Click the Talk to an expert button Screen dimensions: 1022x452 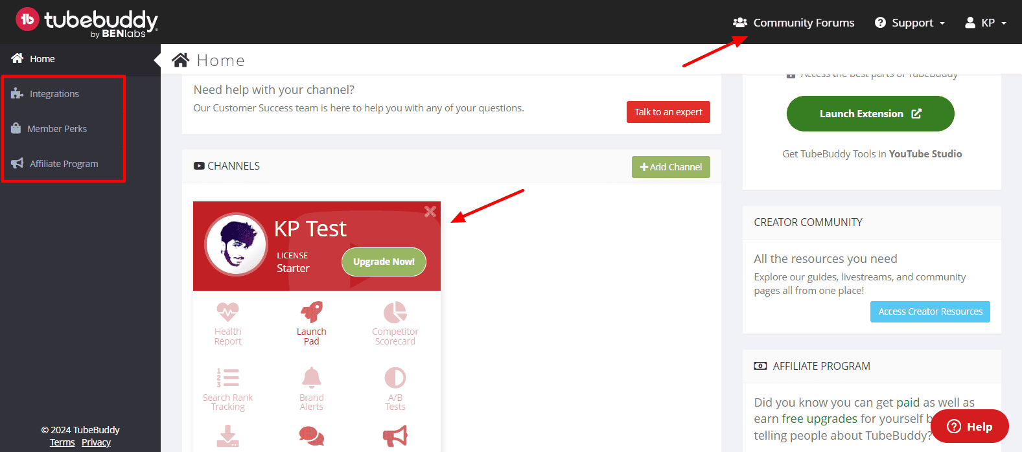click(x=668, y=112)
